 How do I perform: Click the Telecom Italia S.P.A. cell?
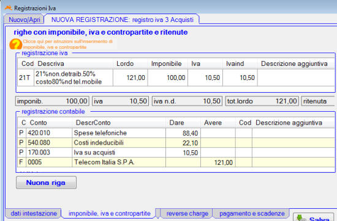(119, 162)
